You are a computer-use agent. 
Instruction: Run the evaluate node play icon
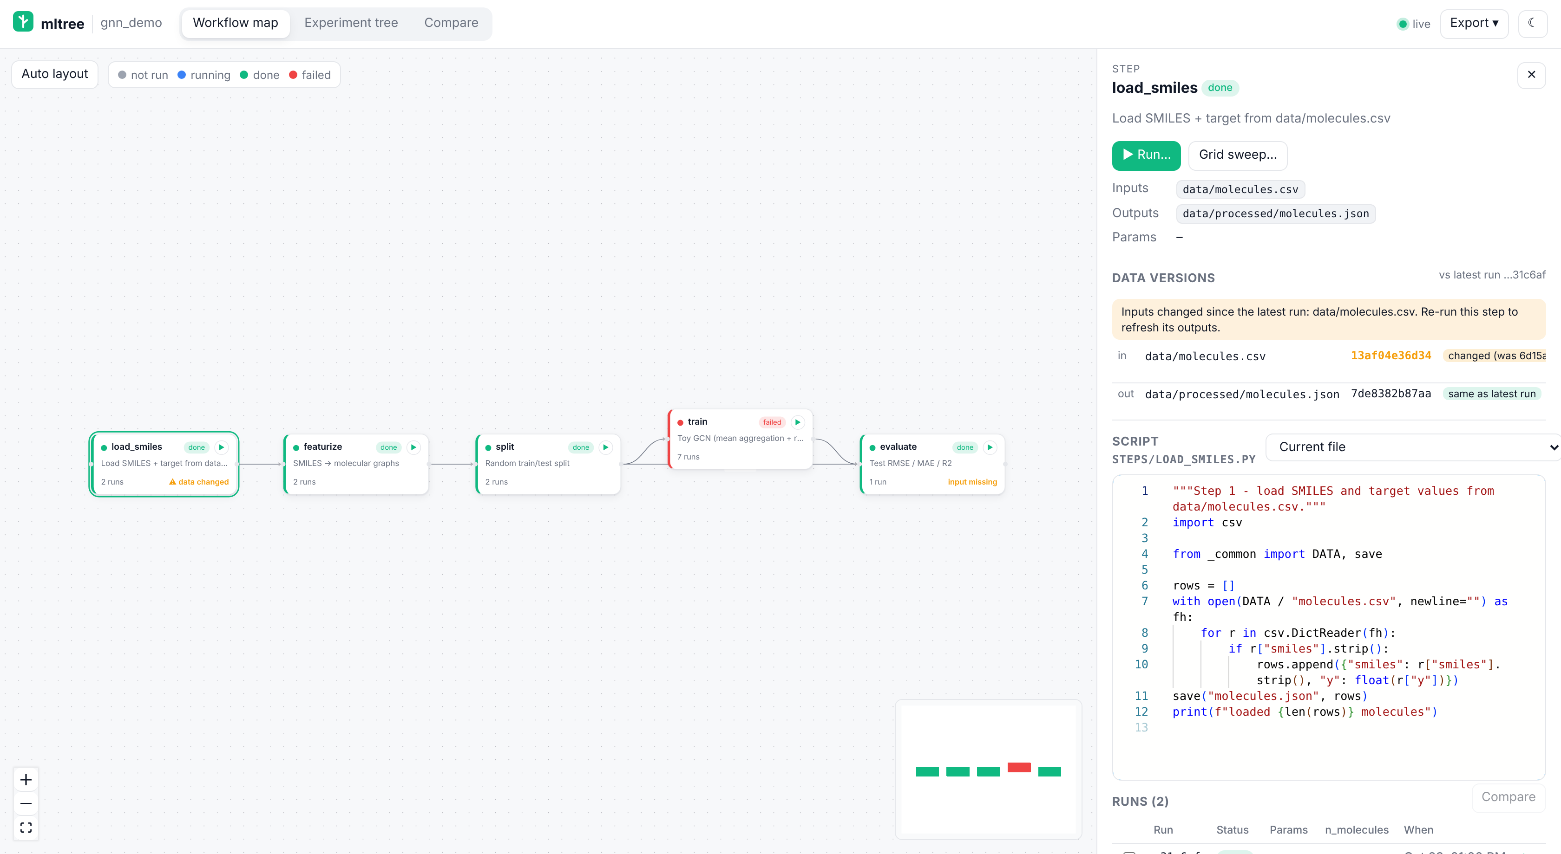[990, 447]
